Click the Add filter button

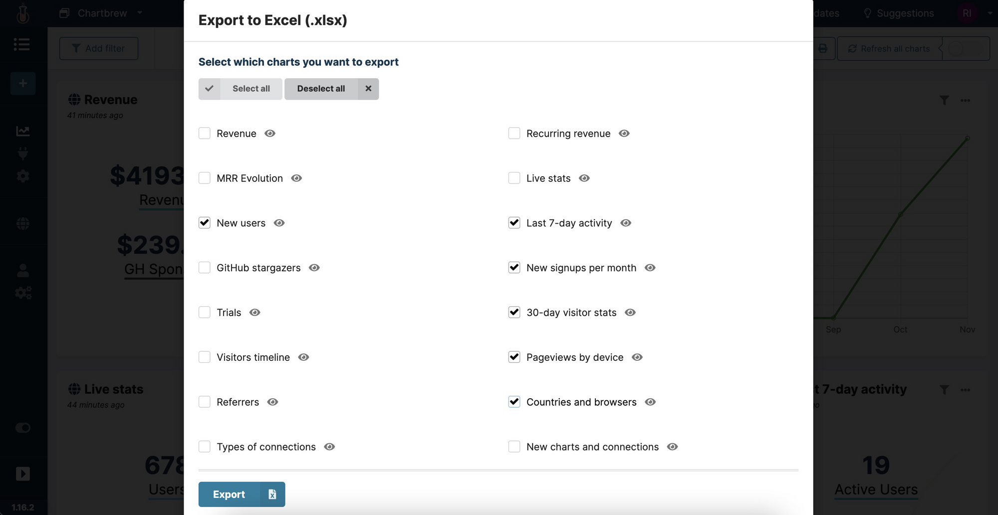point(99,48)
